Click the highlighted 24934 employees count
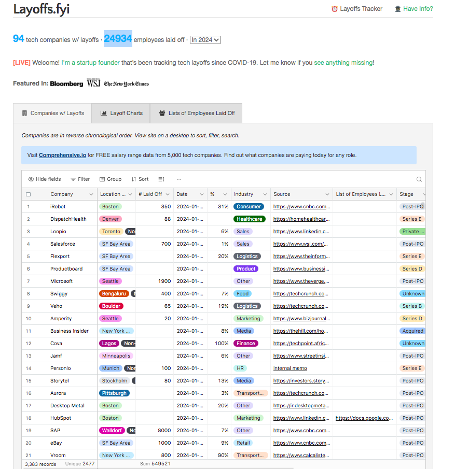455x469 pixels. point(118,38)
